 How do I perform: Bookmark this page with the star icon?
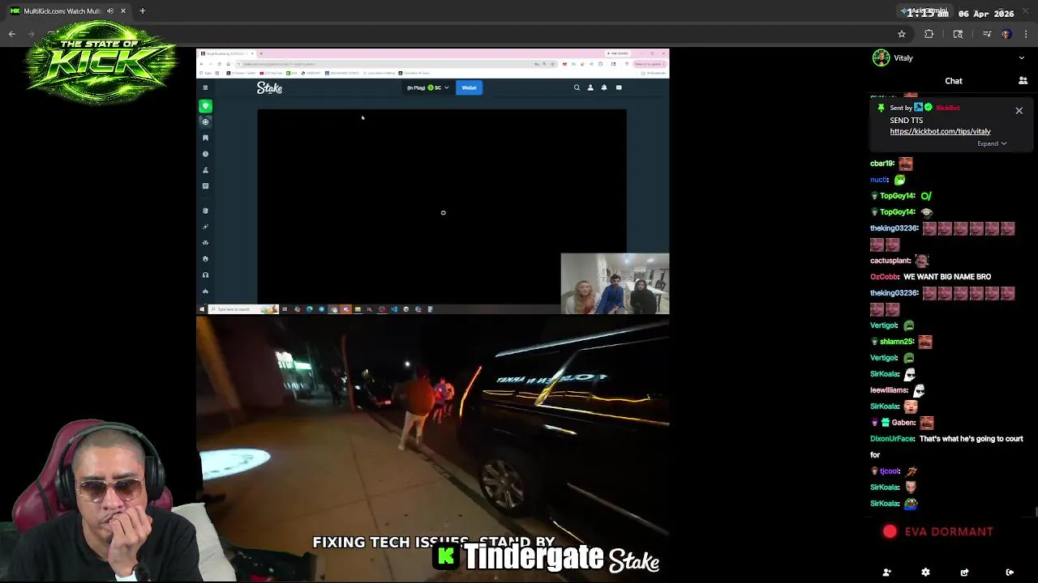(x=901, y=34)
